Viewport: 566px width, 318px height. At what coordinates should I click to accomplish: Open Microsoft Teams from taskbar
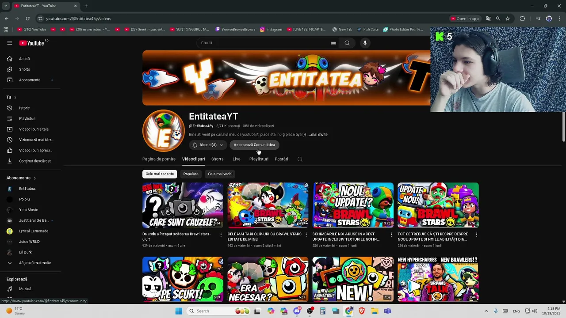click(387, 311)
